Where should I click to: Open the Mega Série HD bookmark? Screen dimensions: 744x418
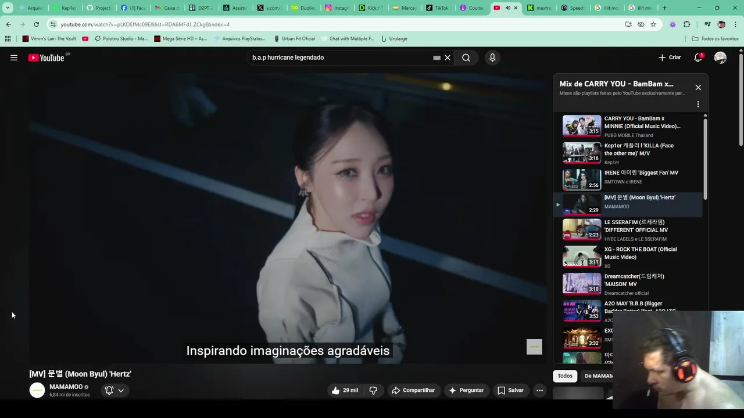click(181, 38)
